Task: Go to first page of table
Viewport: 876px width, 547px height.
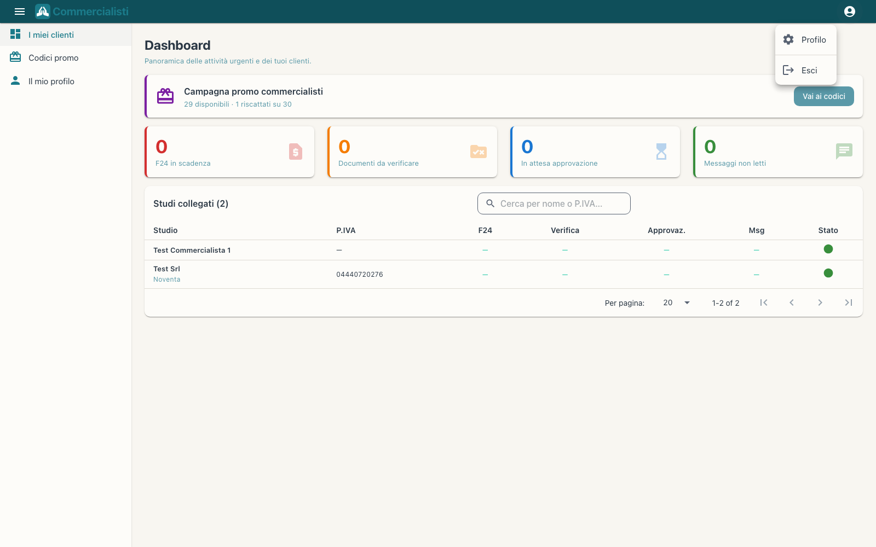Action: (764, 302)
